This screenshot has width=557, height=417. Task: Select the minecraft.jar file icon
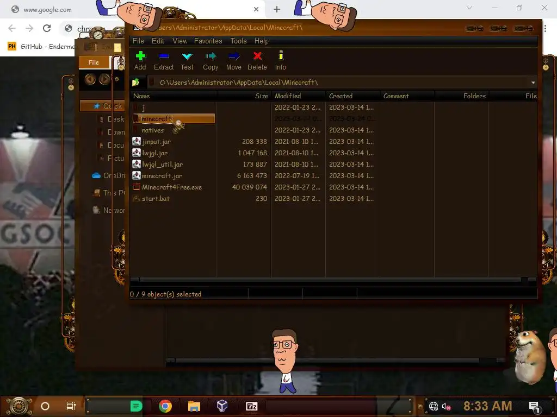tap(137, 175)
